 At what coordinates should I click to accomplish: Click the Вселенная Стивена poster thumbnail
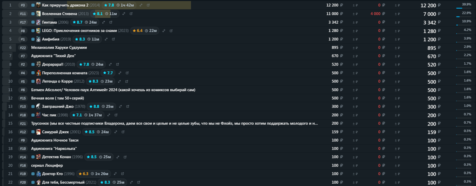[x=38, y=14]
